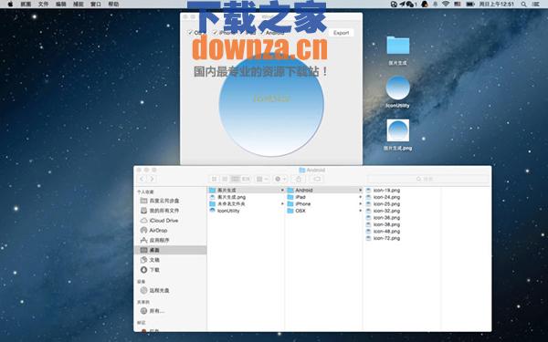The height and width of the screenshot is (342, 548).
Task: Open the 窗口 menu in the menu bar
Action: point(96,5)
